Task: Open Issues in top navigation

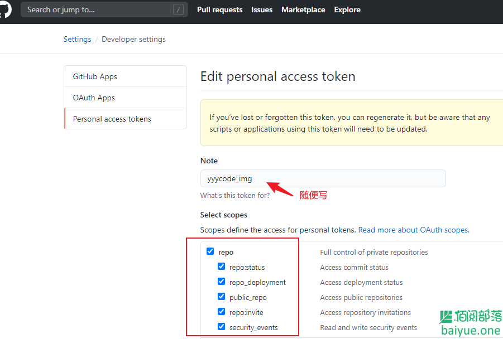Action: click(262, 9)
